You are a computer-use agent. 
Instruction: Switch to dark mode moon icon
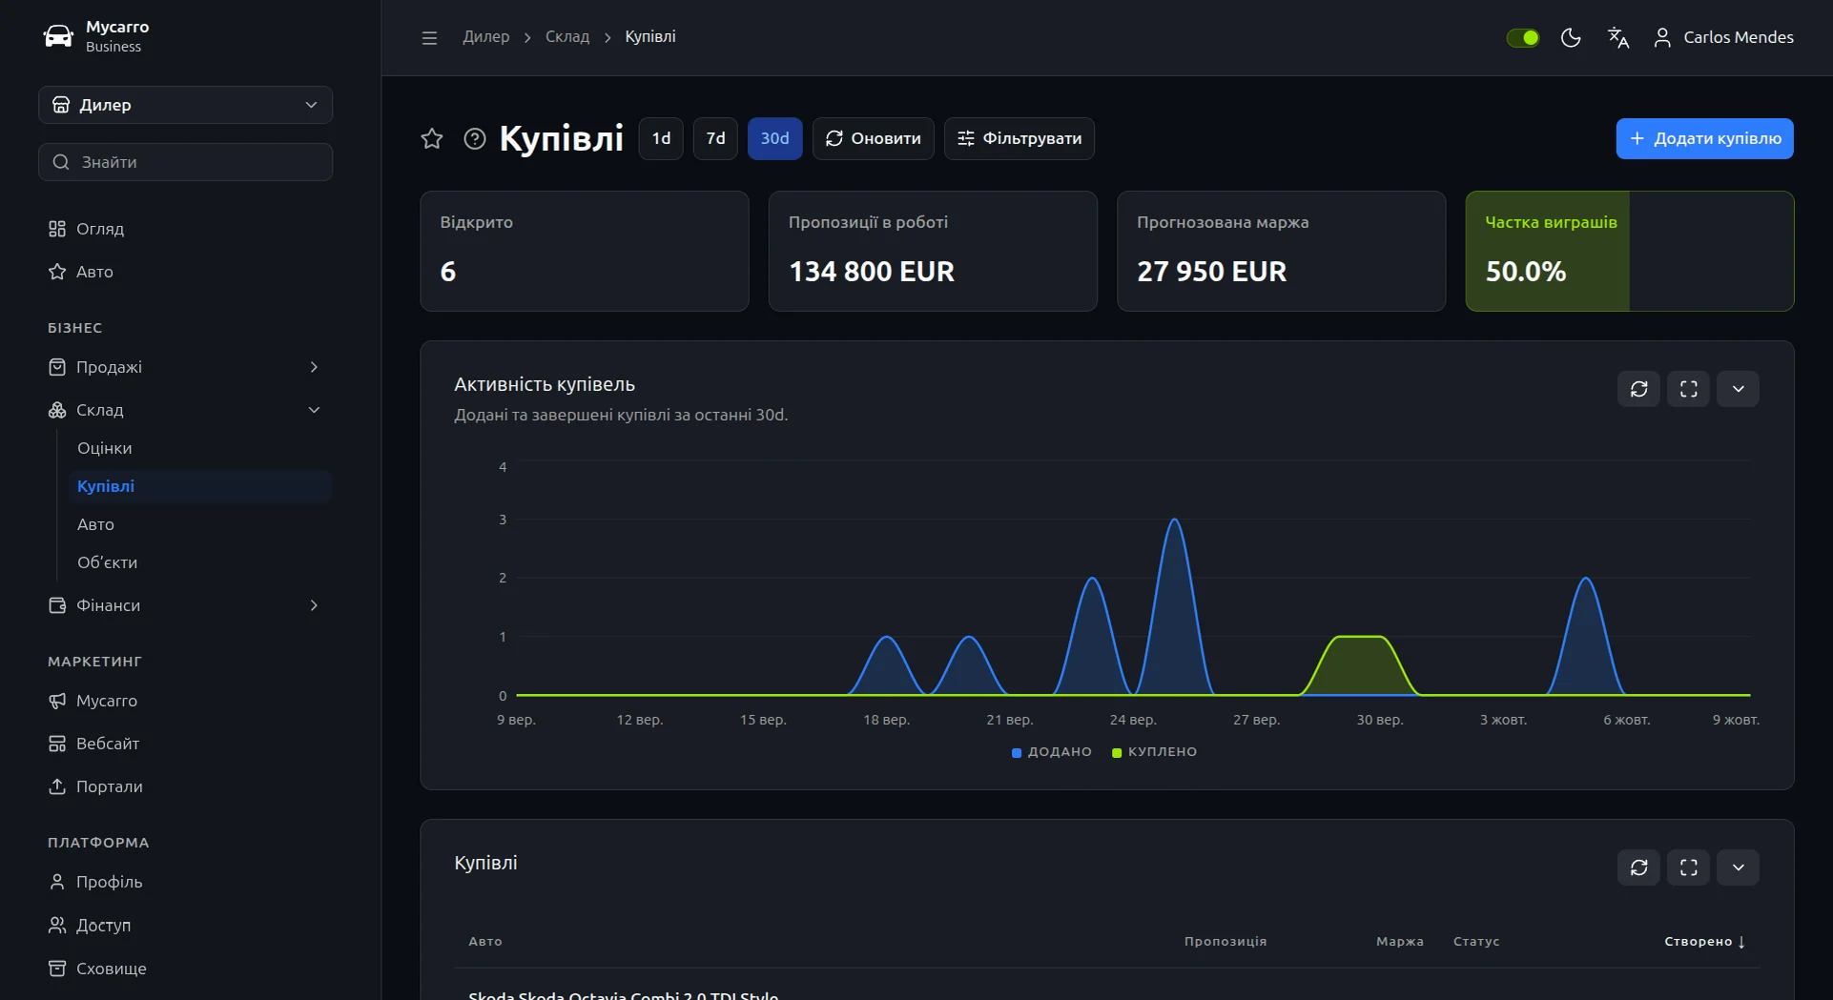pyautogui.click(x=1571, y=37)
